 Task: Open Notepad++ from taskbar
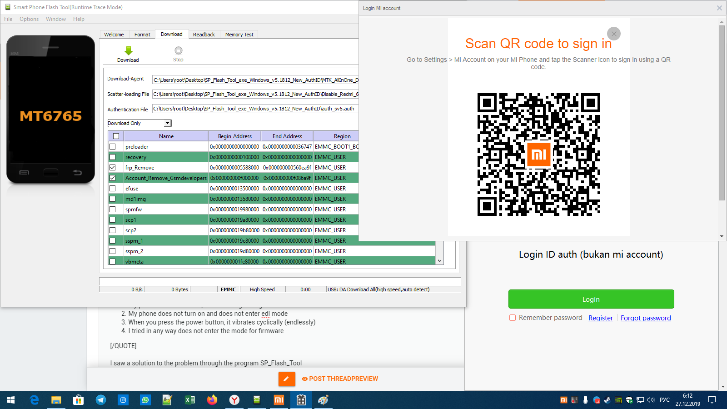click(x=167, y=400)
